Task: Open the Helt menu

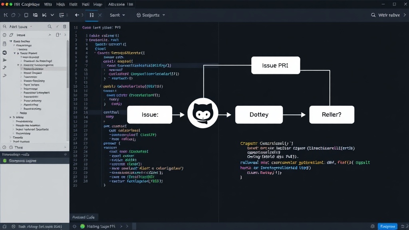Action: coord(73,4)
